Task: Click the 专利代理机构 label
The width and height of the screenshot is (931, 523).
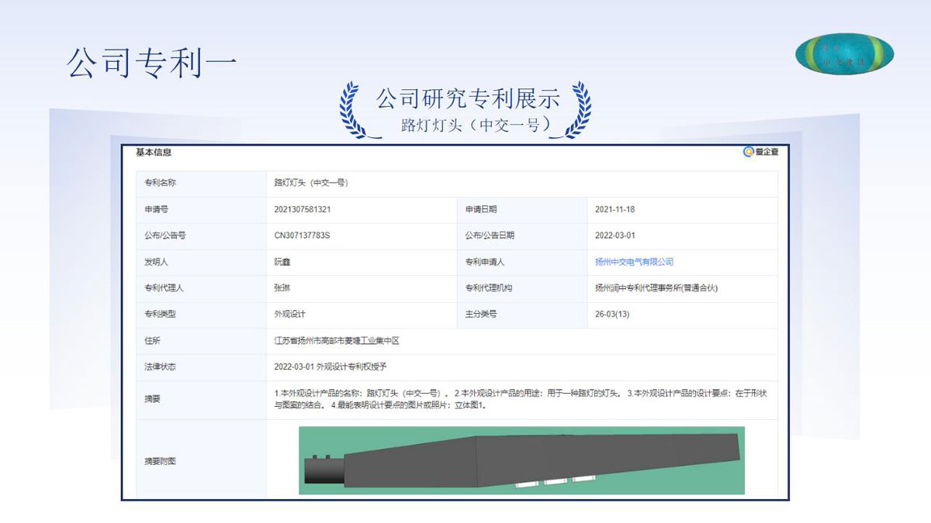Action: tap(489, 288)
